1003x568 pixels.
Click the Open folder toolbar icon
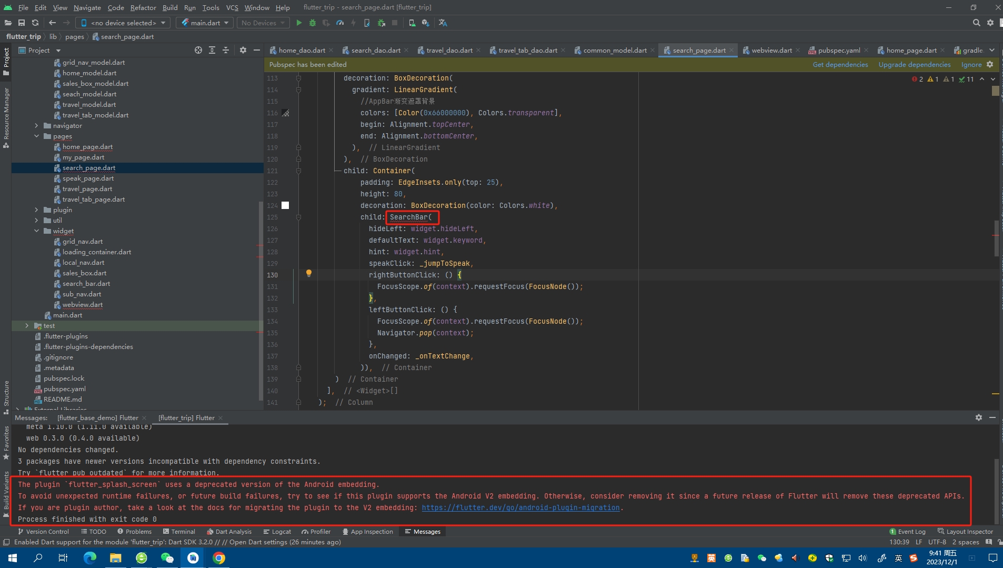click(8, 23)
